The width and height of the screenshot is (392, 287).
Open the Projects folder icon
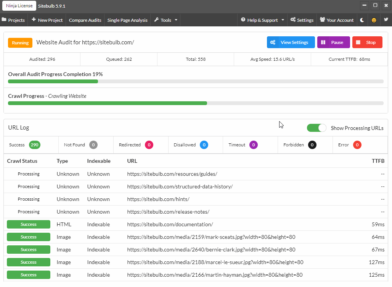[x=4, y=20]
